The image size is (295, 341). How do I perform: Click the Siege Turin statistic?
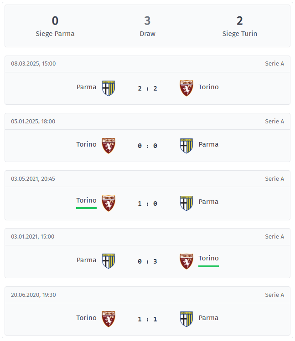(x=240, y=26)
